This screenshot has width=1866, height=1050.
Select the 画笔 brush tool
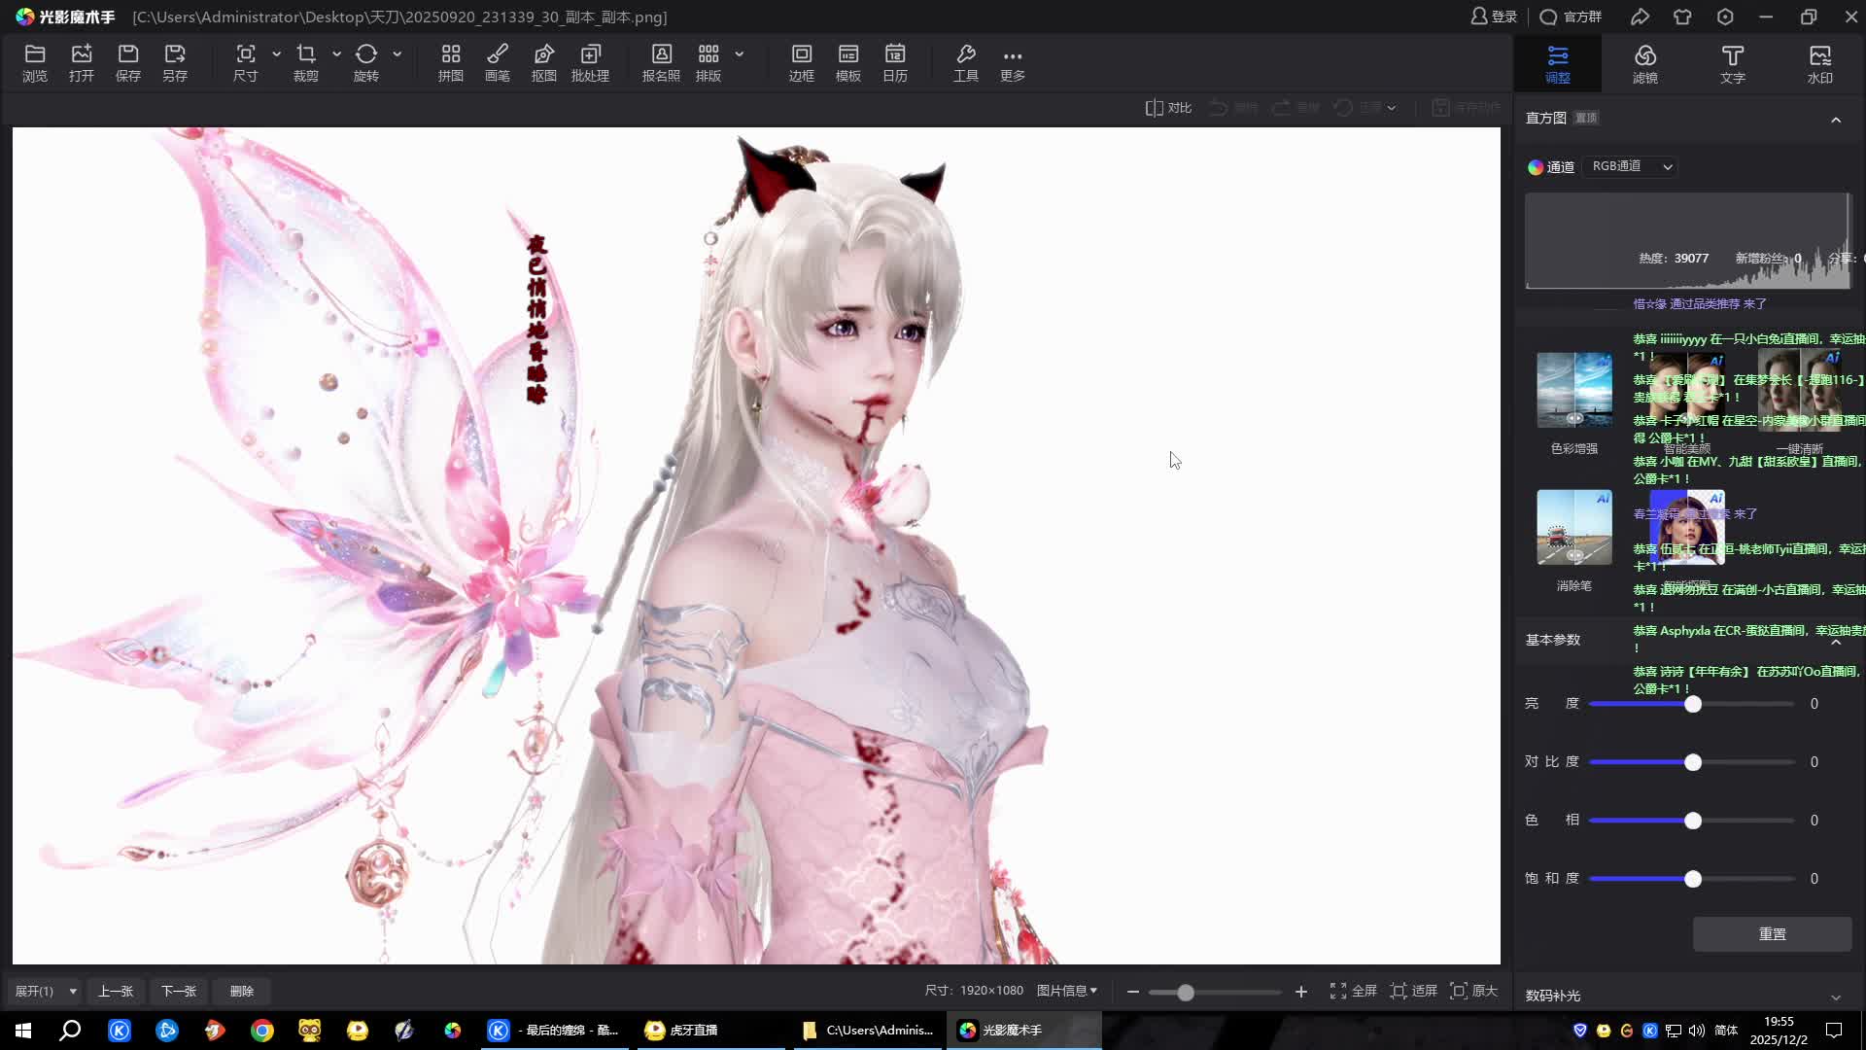[x=497, y=62]
